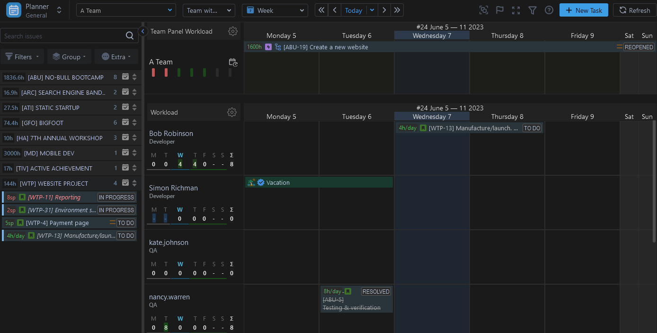
Task: Click the flag icon in top toolbar
Action: pyautogui.click(x=499, y=10)
